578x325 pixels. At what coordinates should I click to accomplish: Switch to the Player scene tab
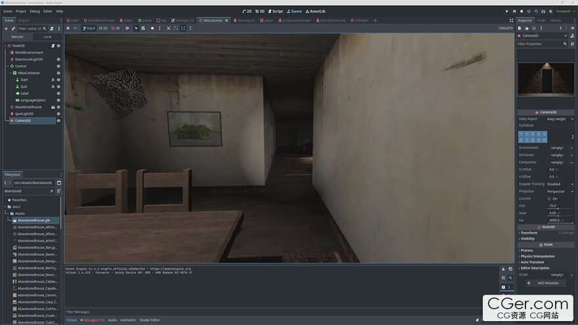(126, 20)
